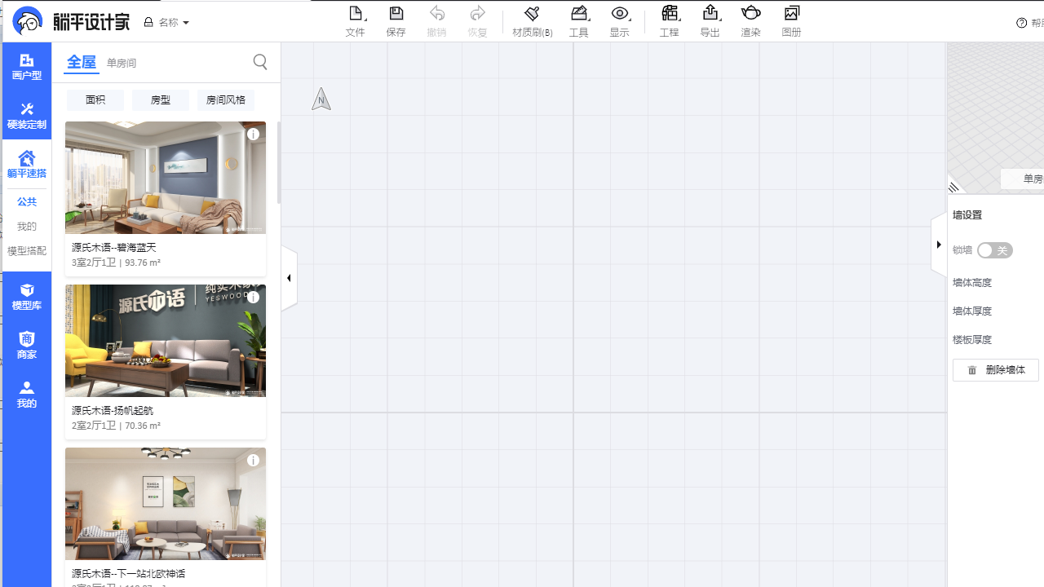Viewport: 1044px width, 587px height.
Task: Expand the right properties panel arrow
Action: pyautogui.click(x=939, y=245)
